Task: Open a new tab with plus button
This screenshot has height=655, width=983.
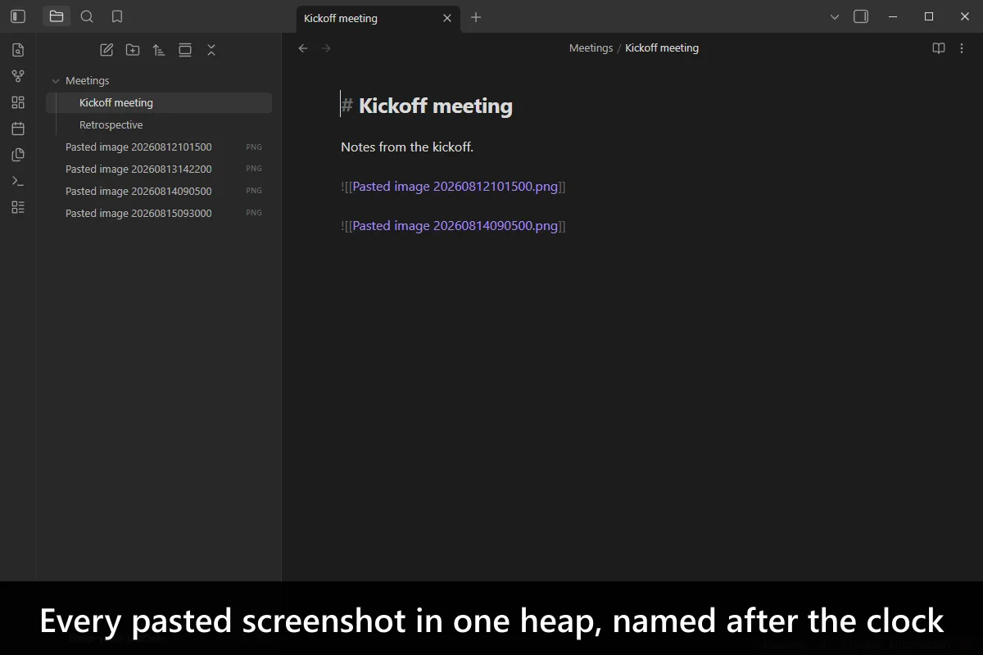Action: click(x=476, y=17)
